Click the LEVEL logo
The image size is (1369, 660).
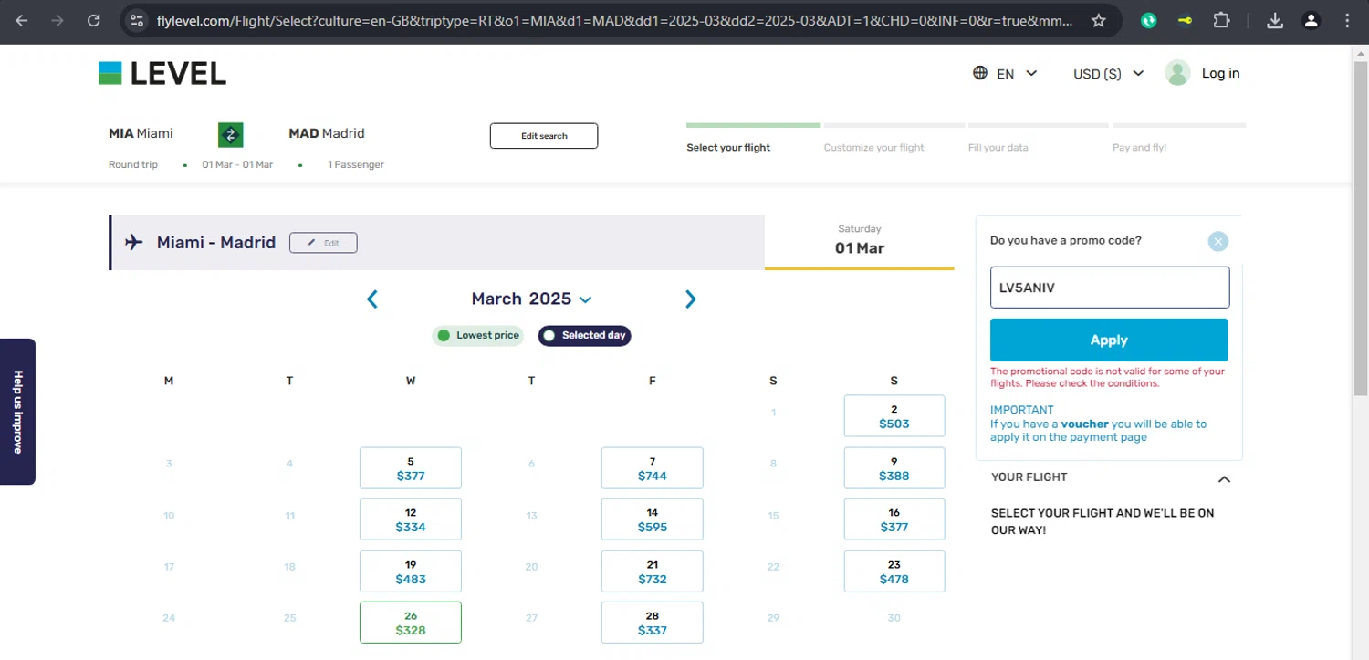[162, 73]
